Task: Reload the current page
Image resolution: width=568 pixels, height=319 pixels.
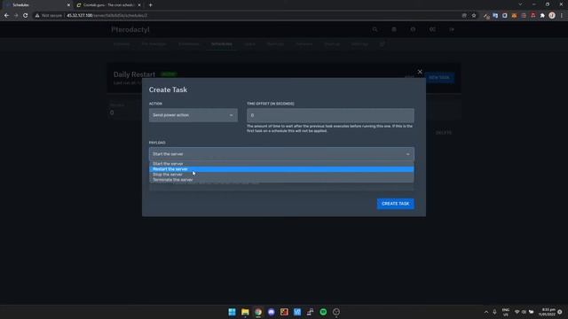Action: click(x=26, y=16)
